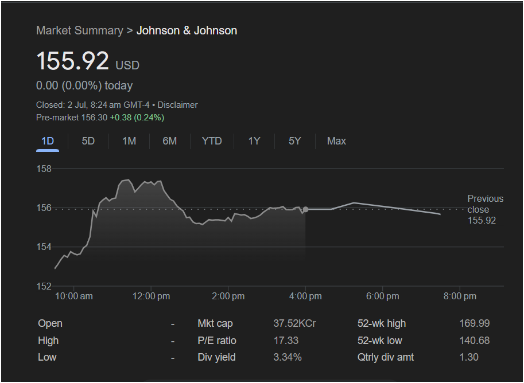Select the 5Y time range
Screen dimensions: 524x383
(x=295, y=141)
